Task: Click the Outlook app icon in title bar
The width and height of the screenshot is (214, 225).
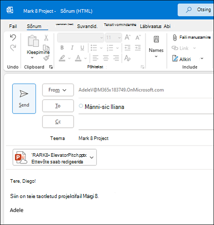Action: 10,10
